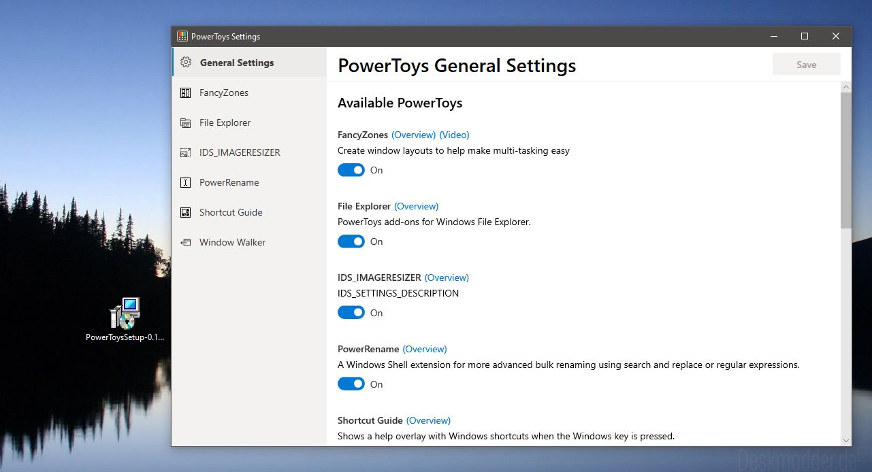Click the Available PowerToys heading
The width and height of the screenshot is (872, 472).
point(400,103)
